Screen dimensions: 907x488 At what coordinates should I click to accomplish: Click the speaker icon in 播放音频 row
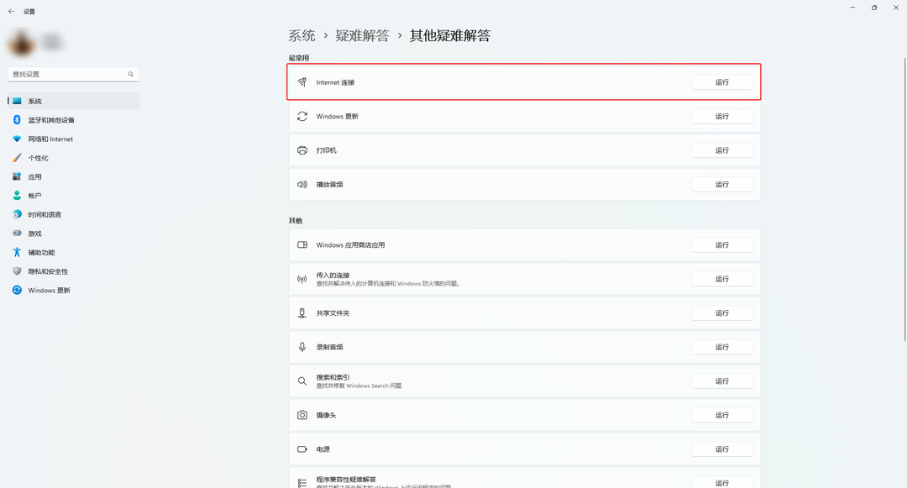[302, 185]
